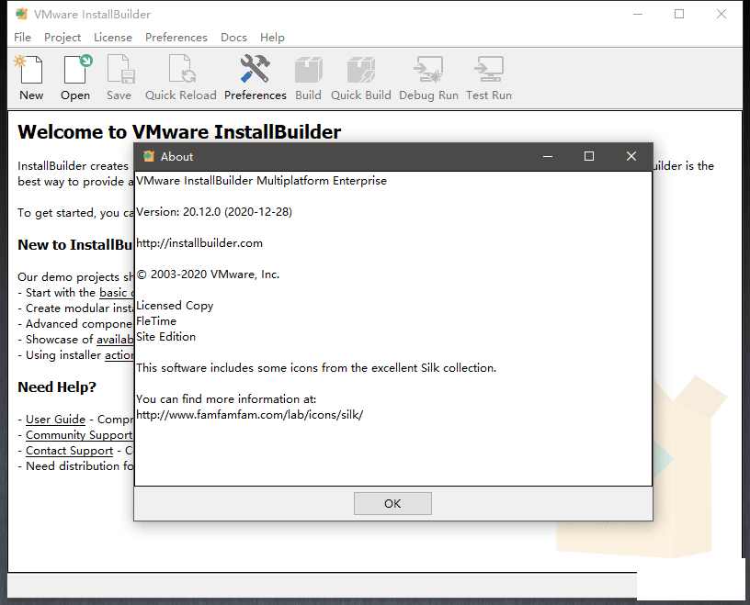Click the Test Run toolbar icon
Screen dimensions: 750x605
coord(489,70)
